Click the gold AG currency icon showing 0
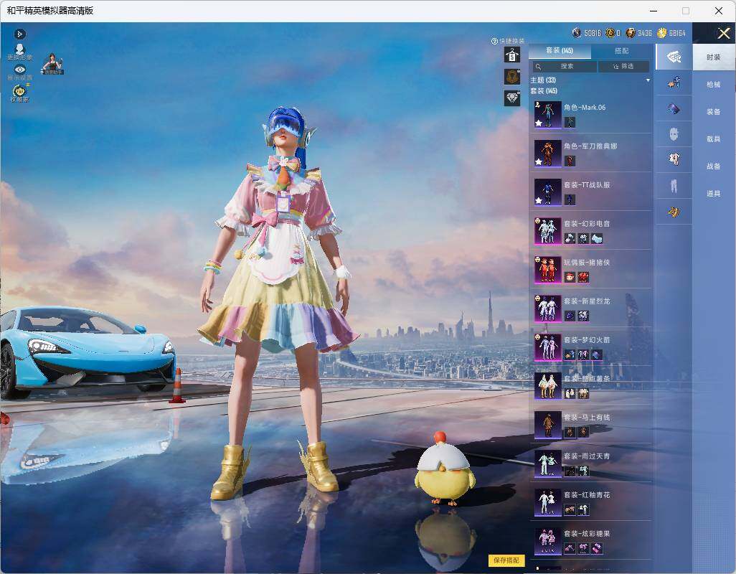This screenshot has height=574, width=736. click(610, 33)
